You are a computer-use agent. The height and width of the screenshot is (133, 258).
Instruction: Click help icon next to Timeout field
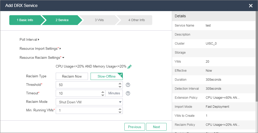128,93
